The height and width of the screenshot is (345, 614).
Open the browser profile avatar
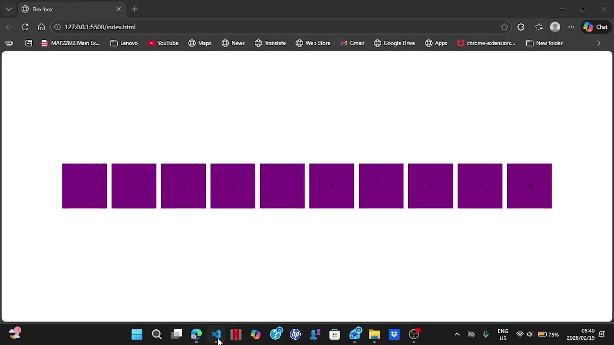point(555,27)
